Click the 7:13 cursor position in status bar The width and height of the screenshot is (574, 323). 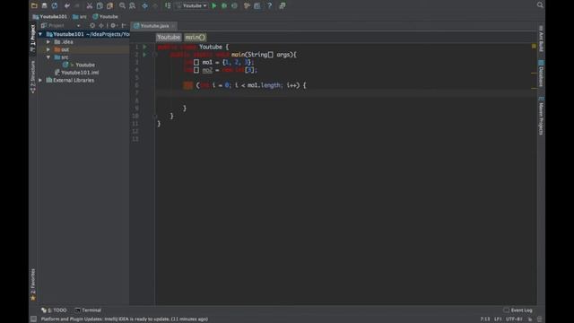[485, 319]
